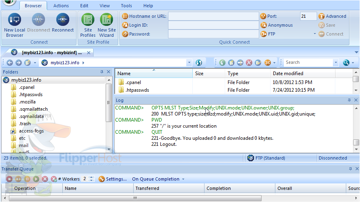Open the Edit ribbon tab
360x202 pixels.
pos(84,6)
